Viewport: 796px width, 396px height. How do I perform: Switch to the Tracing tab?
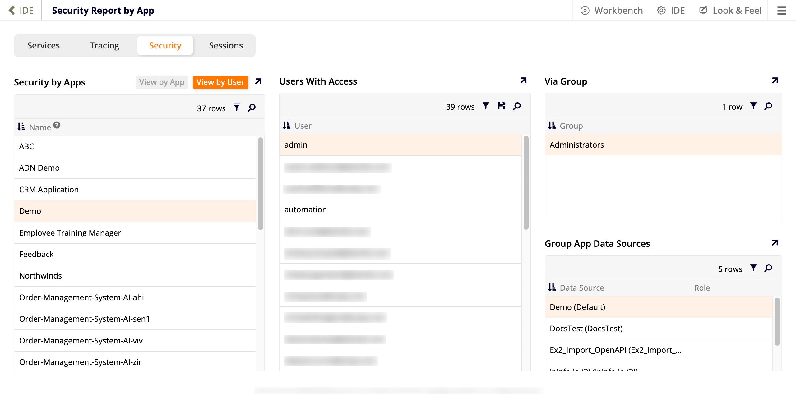(104, 45)
